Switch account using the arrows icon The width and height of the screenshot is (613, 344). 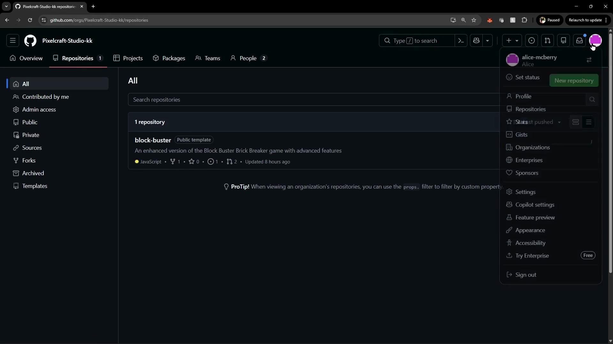pos(589,60)
